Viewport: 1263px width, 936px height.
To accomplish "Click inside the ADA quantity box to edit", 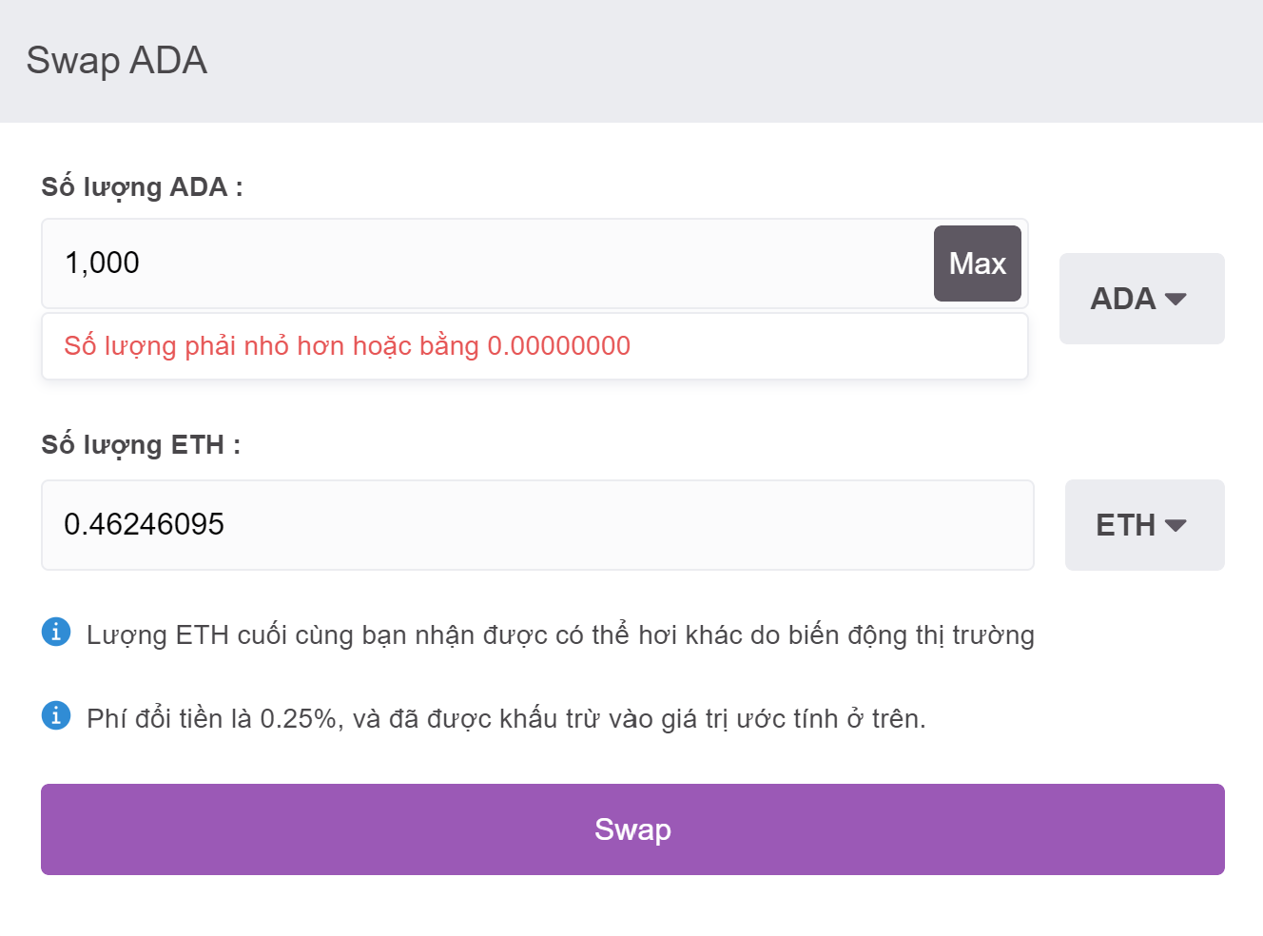I will [x=476, y=263].
